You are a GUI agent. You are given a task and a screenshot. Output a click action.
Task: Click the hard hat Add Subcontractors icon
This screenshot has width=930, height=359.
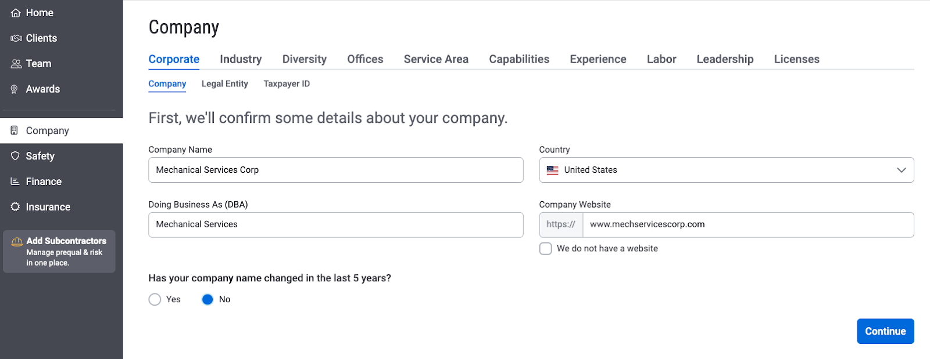(x=17, y=241)
